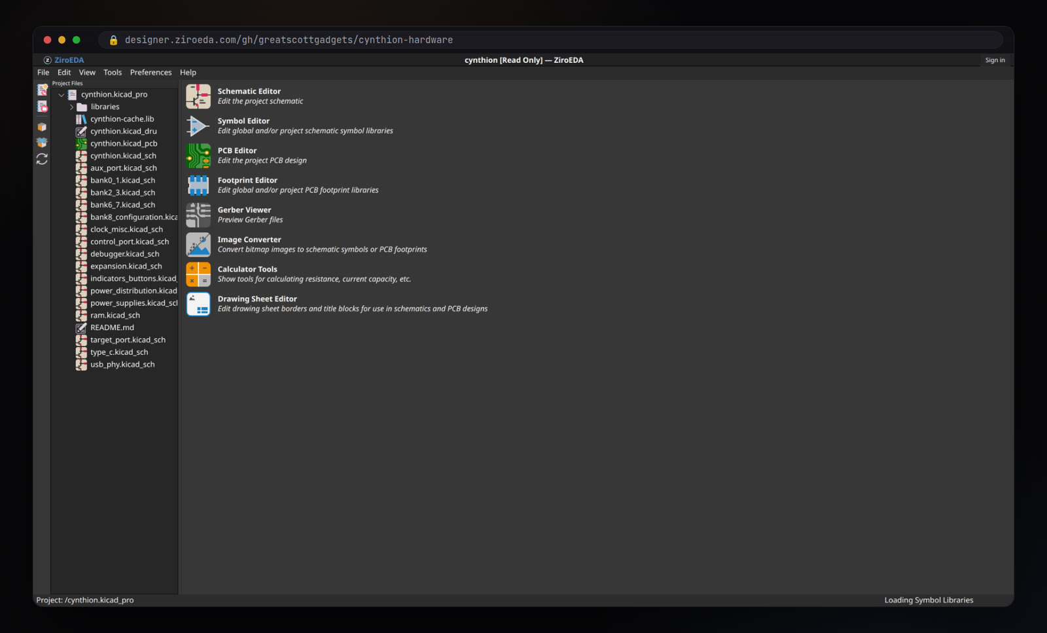Open the Help menu
The height and width of the screenshot is (633, 1047).
188,73
